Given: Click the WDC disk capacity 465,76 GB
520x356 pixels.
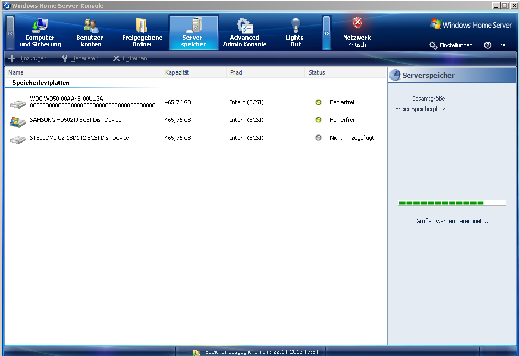Looking at the screenshot, I should pyautogui.click(x=178, y=102).
